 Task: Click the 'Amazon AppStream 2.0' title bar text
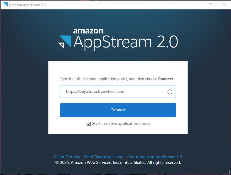pyautogui.click(x=27, y=5)
